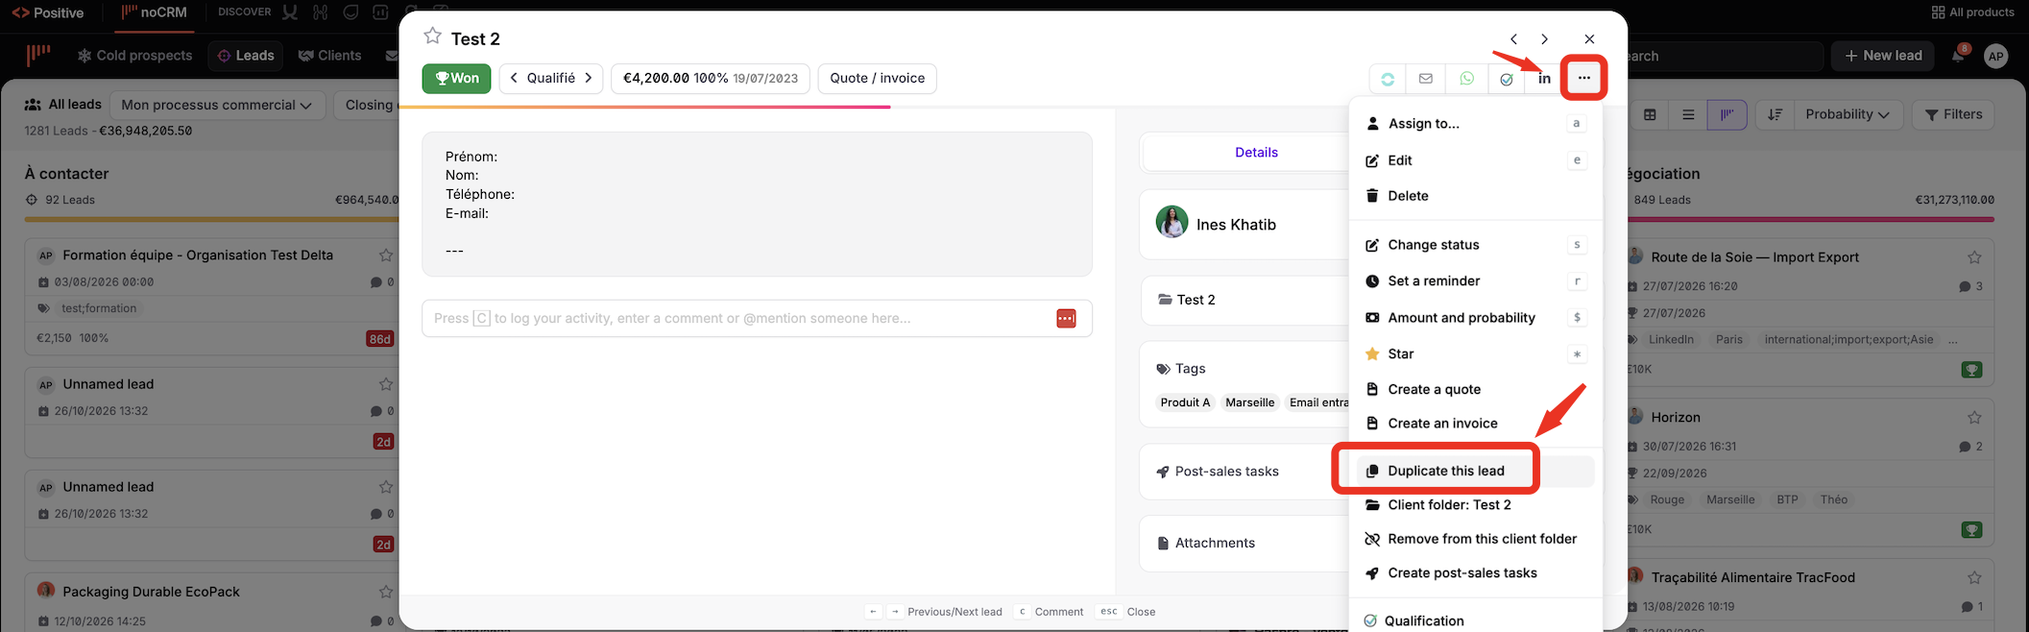This screenshot has height=632, width=2029.
Task: Open Client folder: Test 2 entry
Action: (1475, 505)
